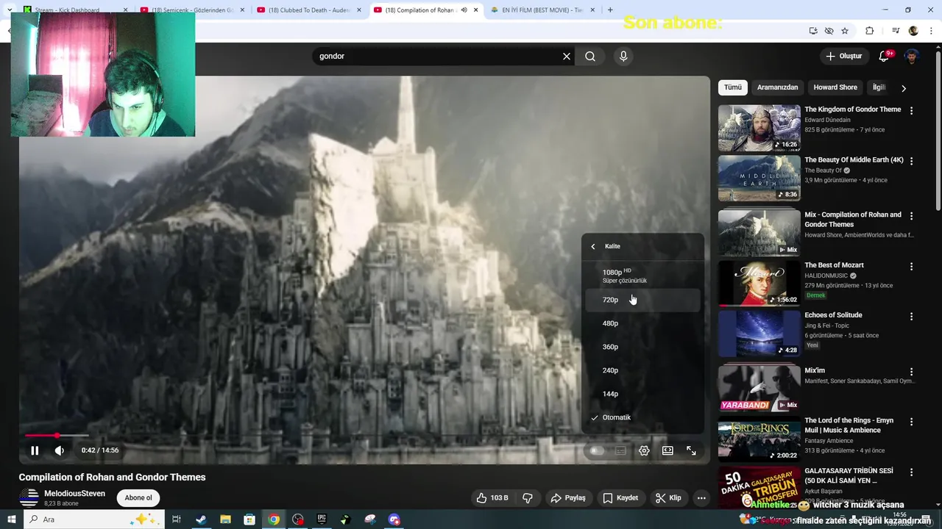Viewport: 942px width, 529px height.
Task: Mute the video using the speaker icon
Action: (60, 450)
